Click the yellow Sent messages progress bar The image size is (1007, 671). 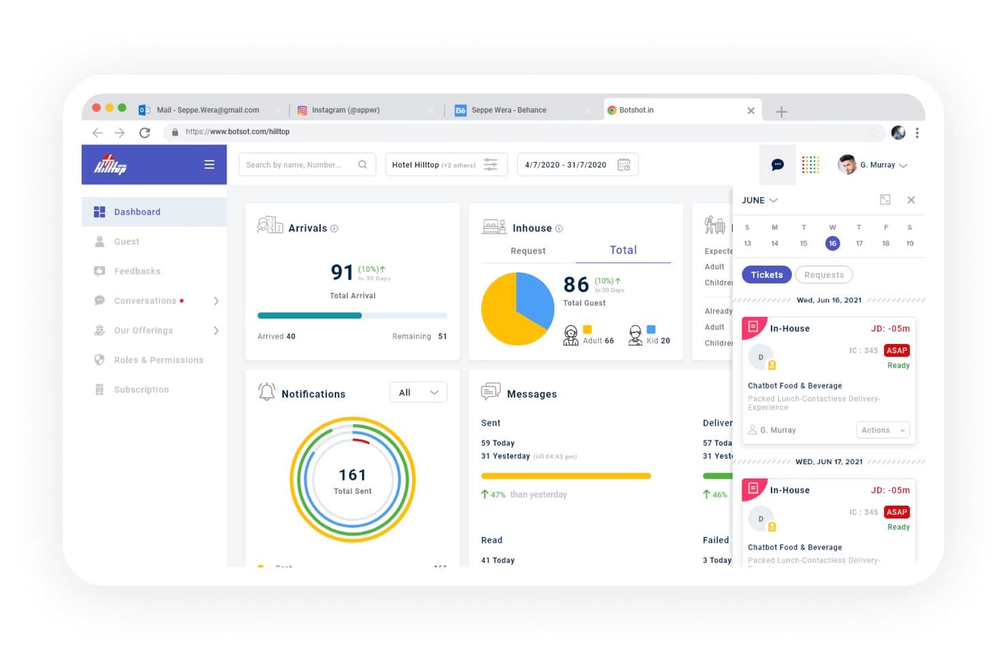pyautogui.click(x=566, y=476)
